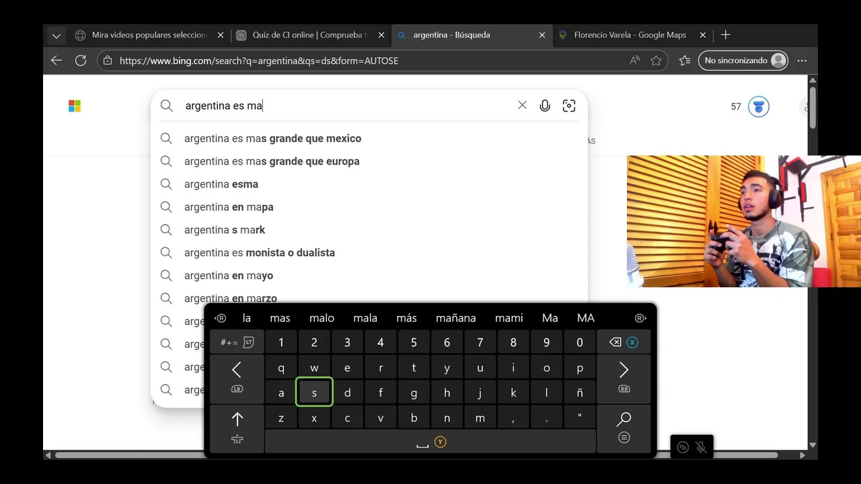Choose the argentina en mapa suggestion

point(369,207)
